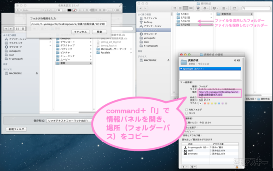273x171 pixels.
Task: Select the 5月8日 folder
Action: [x=194, y=14]
